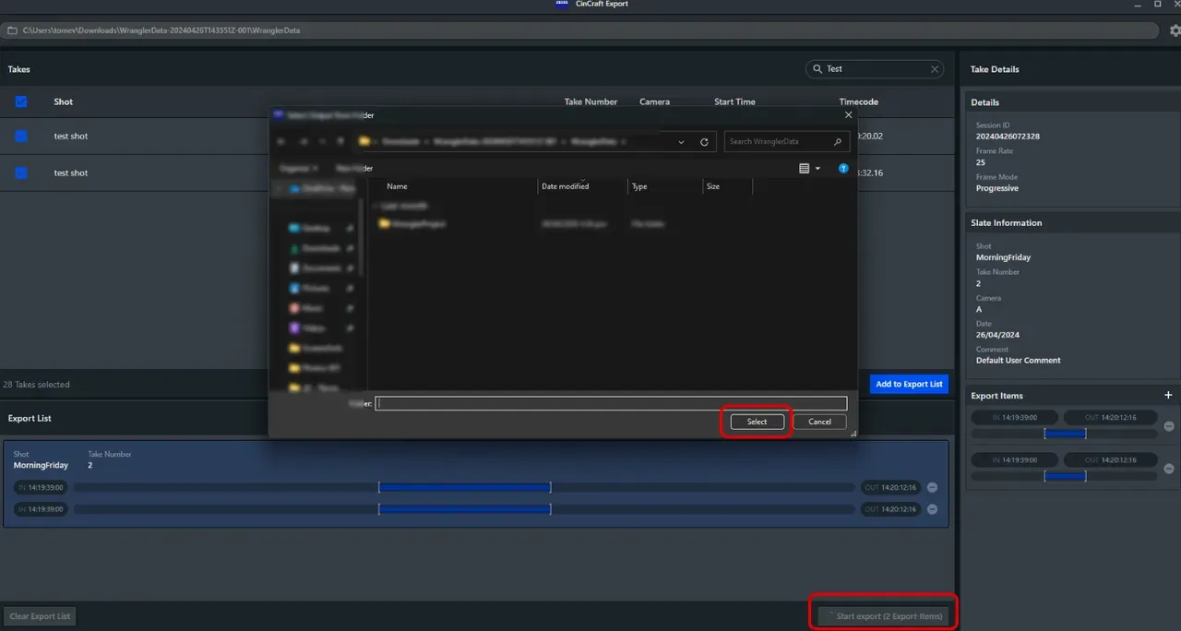This screenshot has width=1181, height=631.
Task: Focus the Search WranglerData field
Action: pos(786,142)
